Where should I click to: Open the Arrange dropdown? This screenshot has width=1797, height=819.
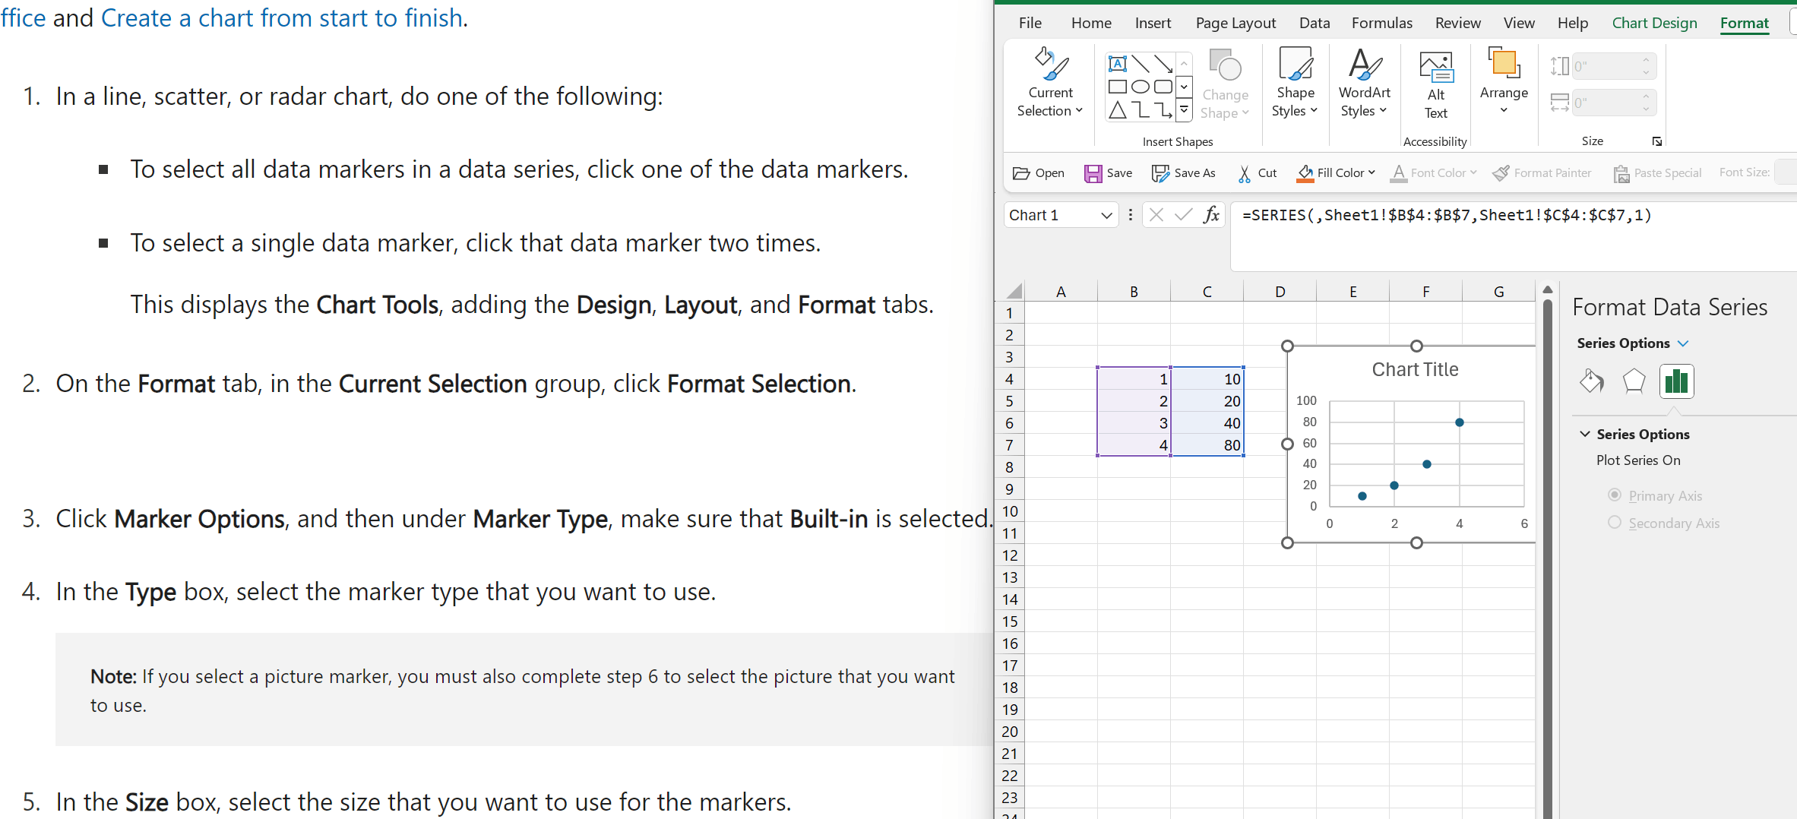click(1504, 81)
